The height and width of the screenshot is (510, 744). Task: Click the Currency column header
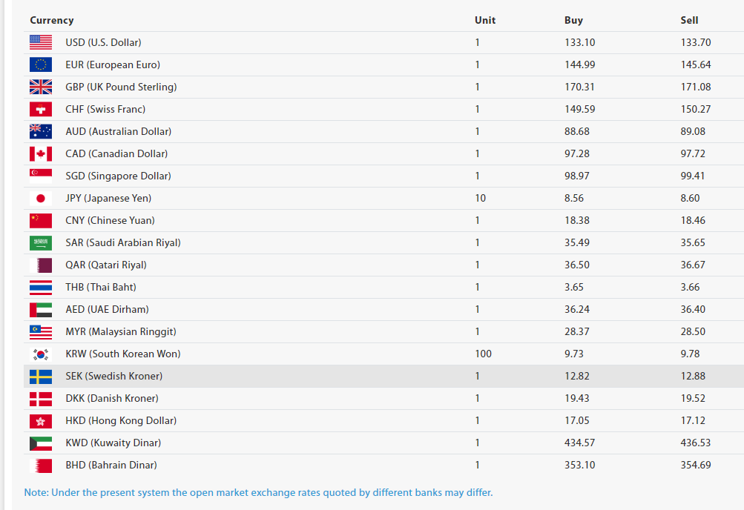click(x=52, y=20)
